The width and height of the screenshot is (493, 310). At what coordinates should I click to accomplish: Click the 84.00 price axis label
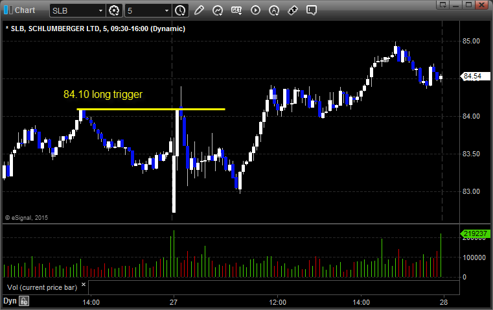[471, 116]
